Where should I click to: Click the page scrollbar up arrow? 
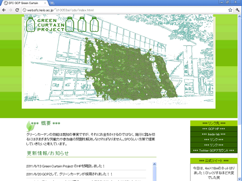(x=240, y=16)
